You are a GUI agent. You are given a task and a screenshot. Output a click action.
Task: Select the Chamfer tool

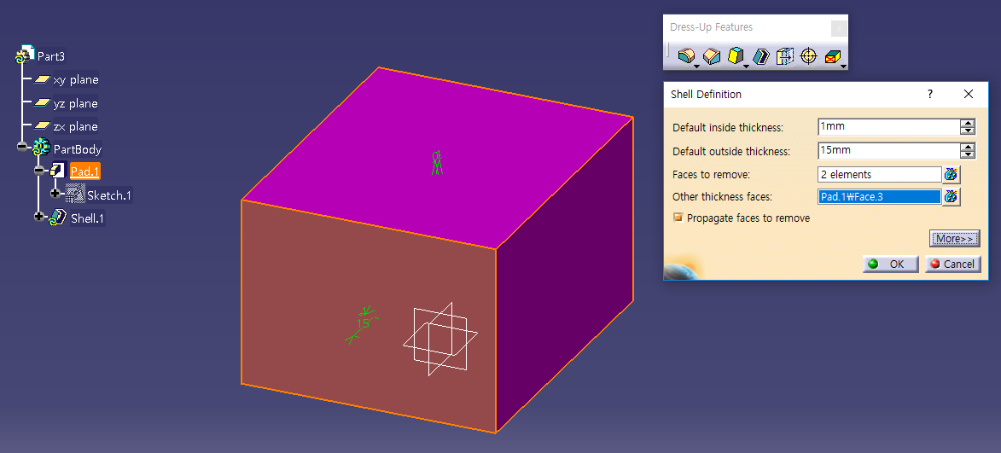pyautogui.click(x=711, y=57)
